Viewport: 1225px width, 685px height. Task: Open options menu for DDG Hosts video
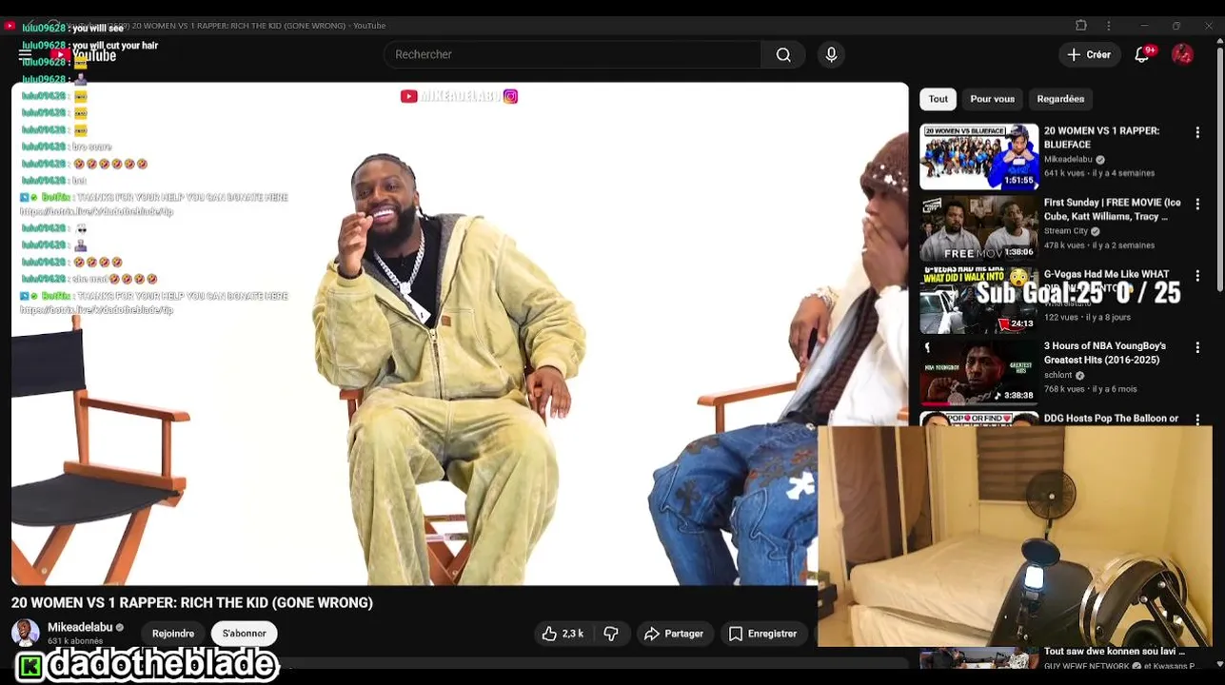click(1197, 419)
